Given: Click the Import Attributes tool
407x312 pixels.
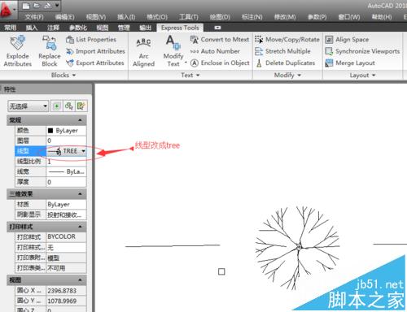Looking at the screenshot, I should [x=95, y=51].
